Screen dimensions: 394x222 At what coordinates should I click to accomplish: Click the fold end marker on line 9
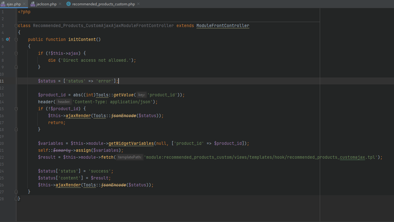16,67
